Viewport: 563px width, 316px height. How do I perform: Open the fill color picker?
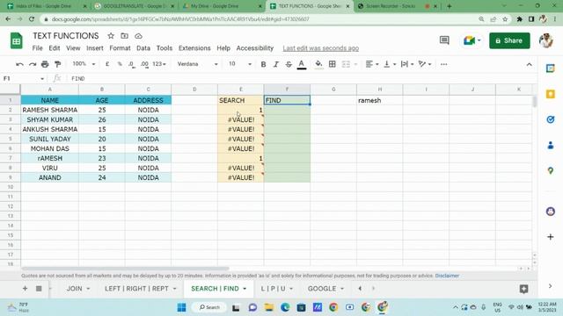318,64
